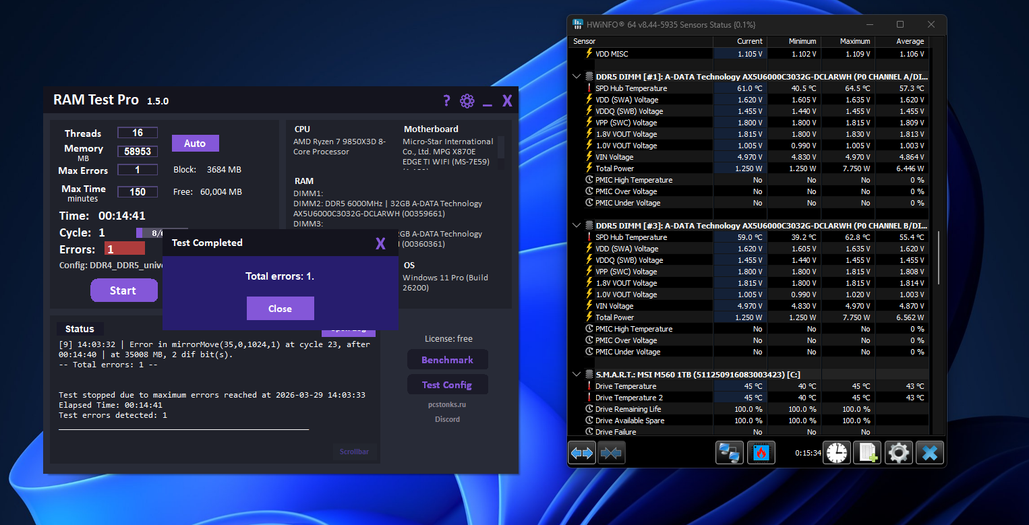This screenshot has width=1029, height=525.
Task: Click the Current column header
Action: pyautogui.click(x=740, y=41)
